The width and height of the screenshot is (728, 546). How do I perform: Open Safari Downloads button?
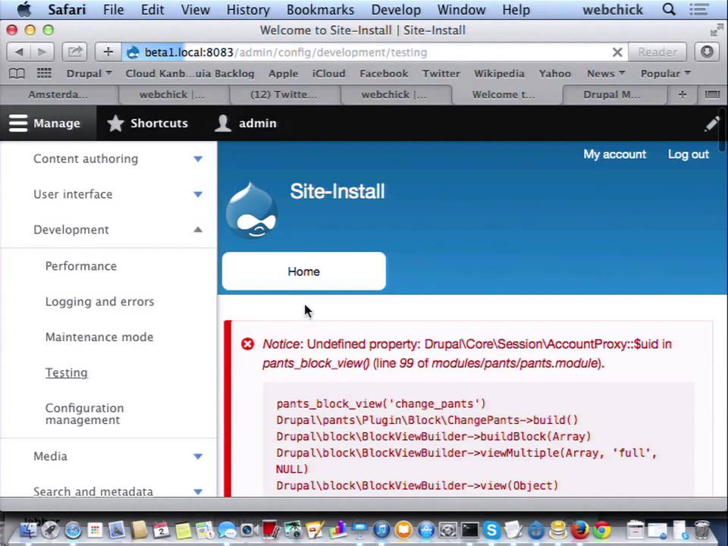(x=707, y=52)
